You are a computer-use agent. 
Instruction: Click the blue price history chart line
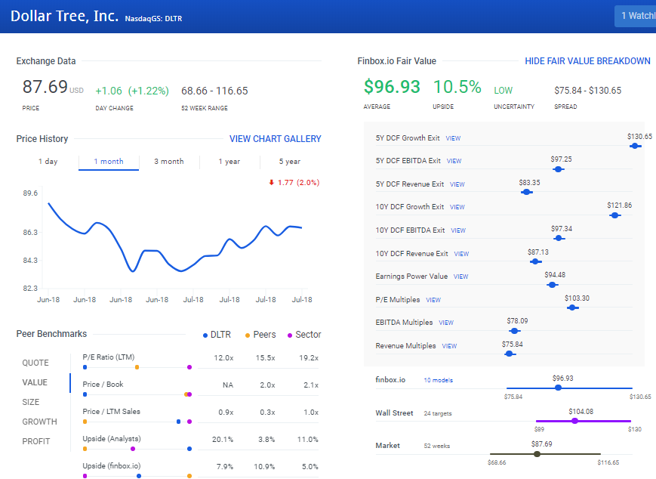tap(175, 237)
